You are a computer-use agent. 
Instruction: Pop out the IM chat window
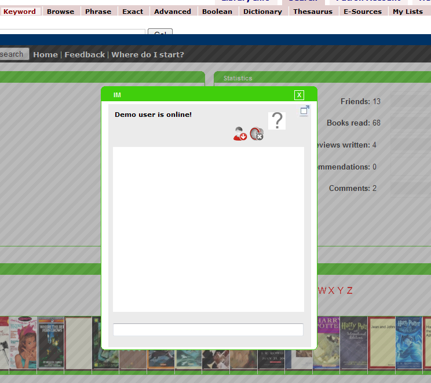(x=305, y=111)
